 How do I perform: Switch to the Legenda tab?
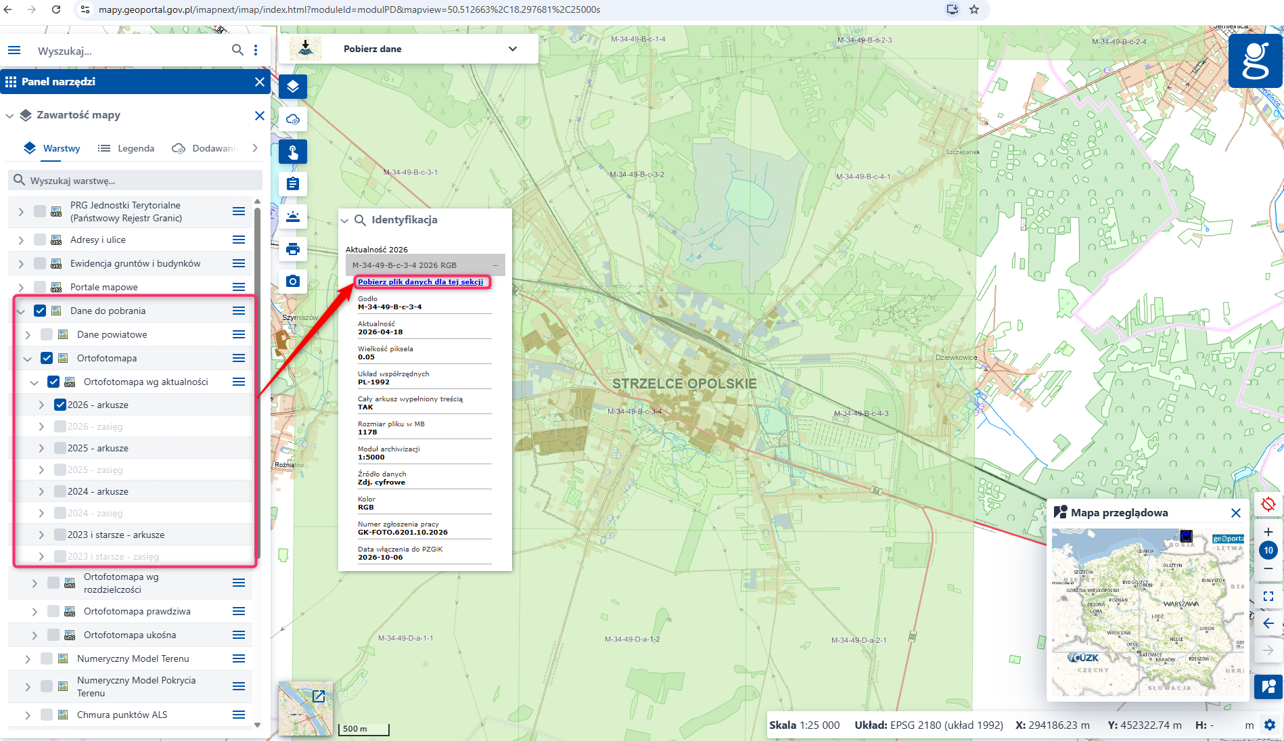[126, 148]
